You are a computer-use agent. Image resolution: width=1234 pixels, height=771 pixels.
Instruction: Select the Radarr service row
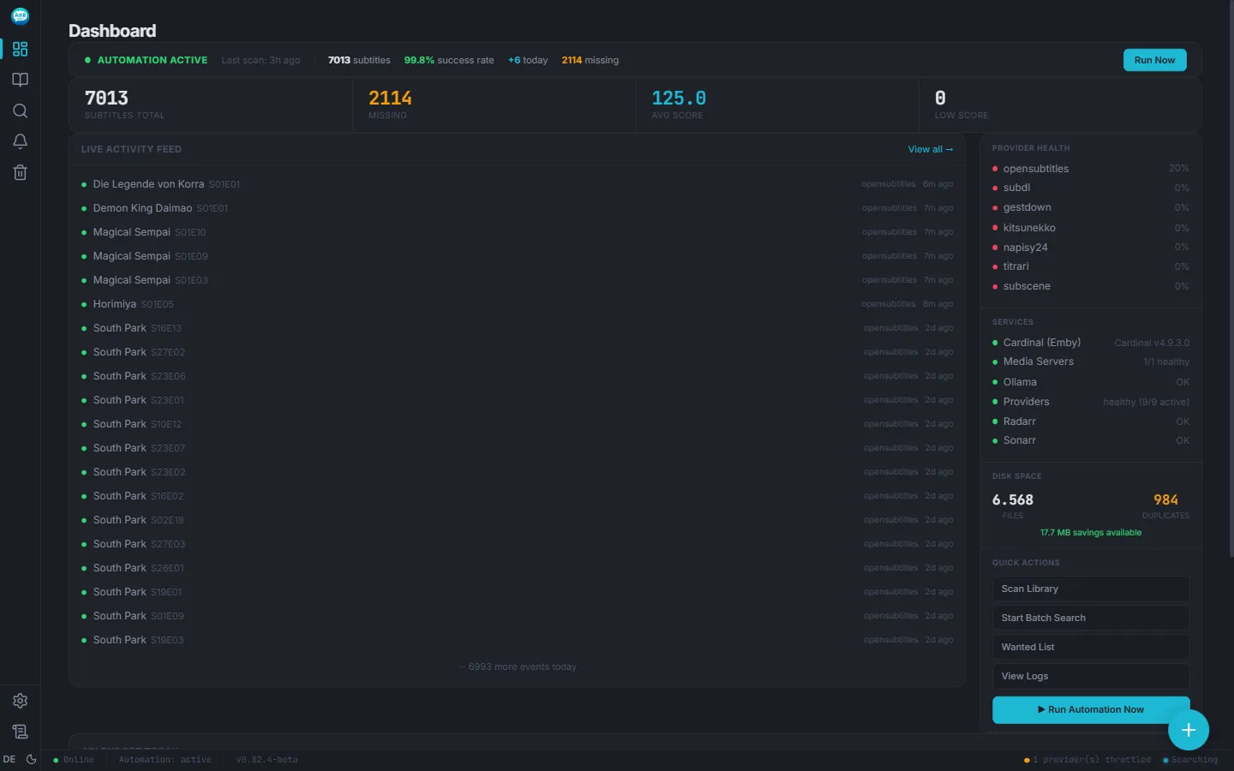tap(1091, 421)
